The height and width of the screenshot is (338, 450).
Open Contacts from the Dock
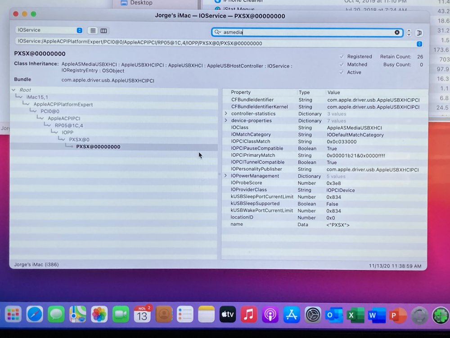click(164, 315)
